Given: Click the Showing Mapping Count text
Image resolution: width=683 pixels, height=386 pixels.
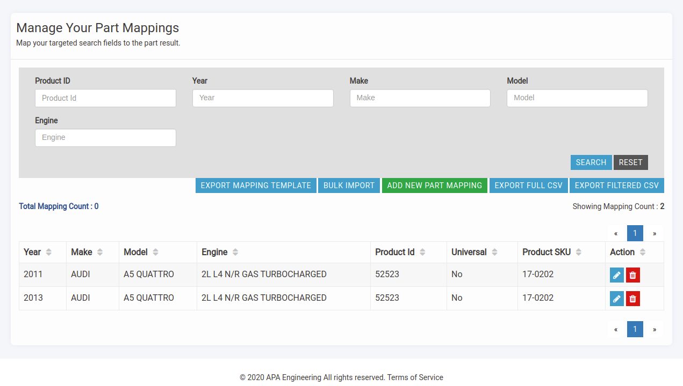Looking at the screenshot, I should click(619, 206).
